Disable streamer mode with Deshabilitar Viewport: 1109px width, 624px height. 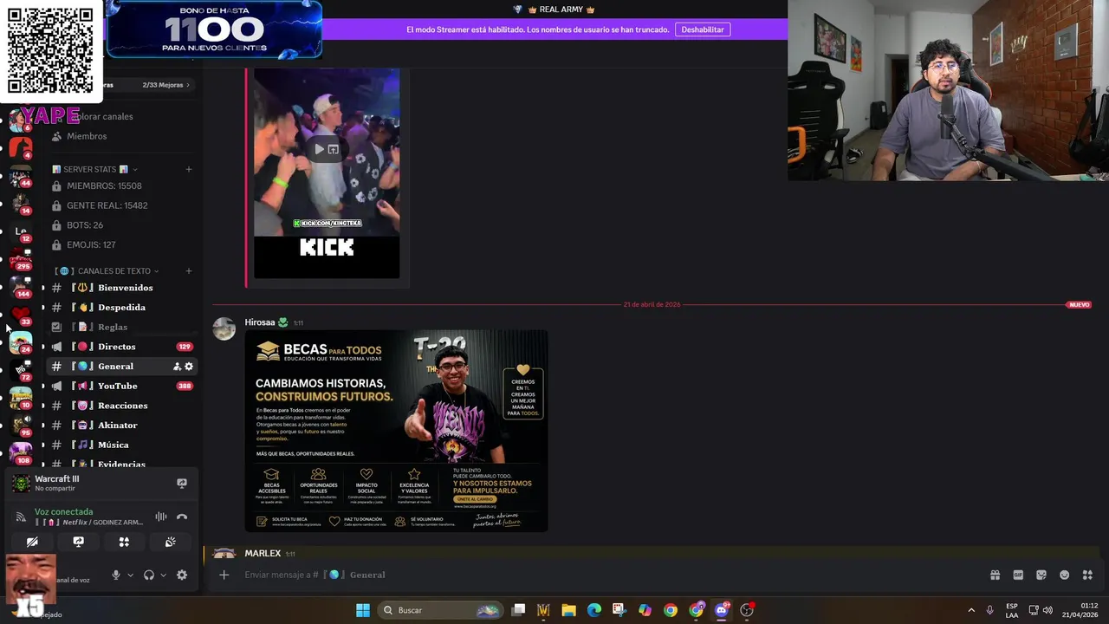(702, 29)
